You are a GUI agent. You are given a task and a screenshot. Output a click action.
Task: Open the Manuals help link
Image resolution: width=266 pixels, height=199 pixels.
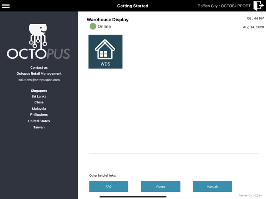212,186
